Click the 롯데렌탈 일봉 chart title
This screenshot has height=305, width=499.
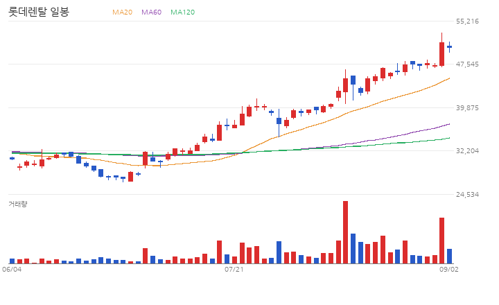[39, 12]
